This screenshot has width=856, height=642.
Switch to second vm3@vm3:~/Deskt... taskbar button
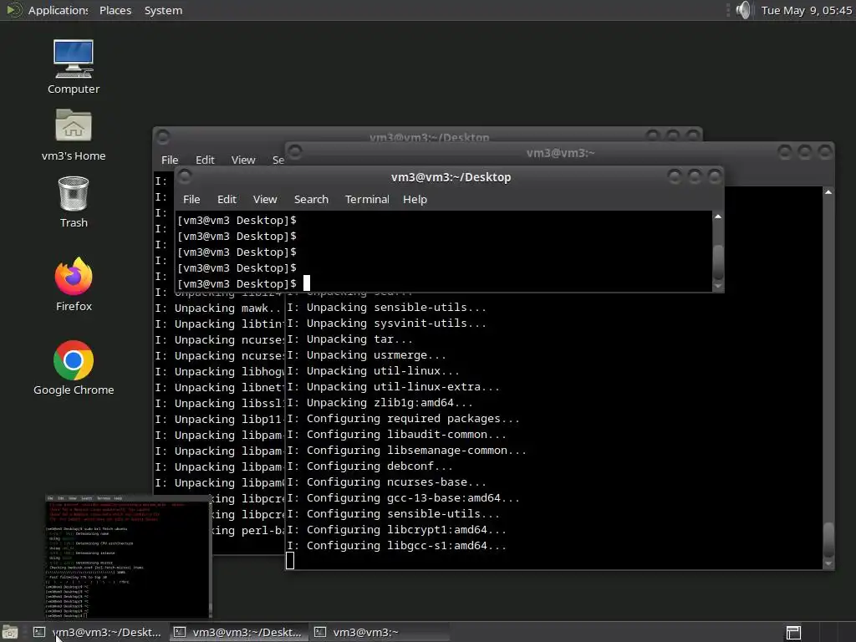pos(238,632)
